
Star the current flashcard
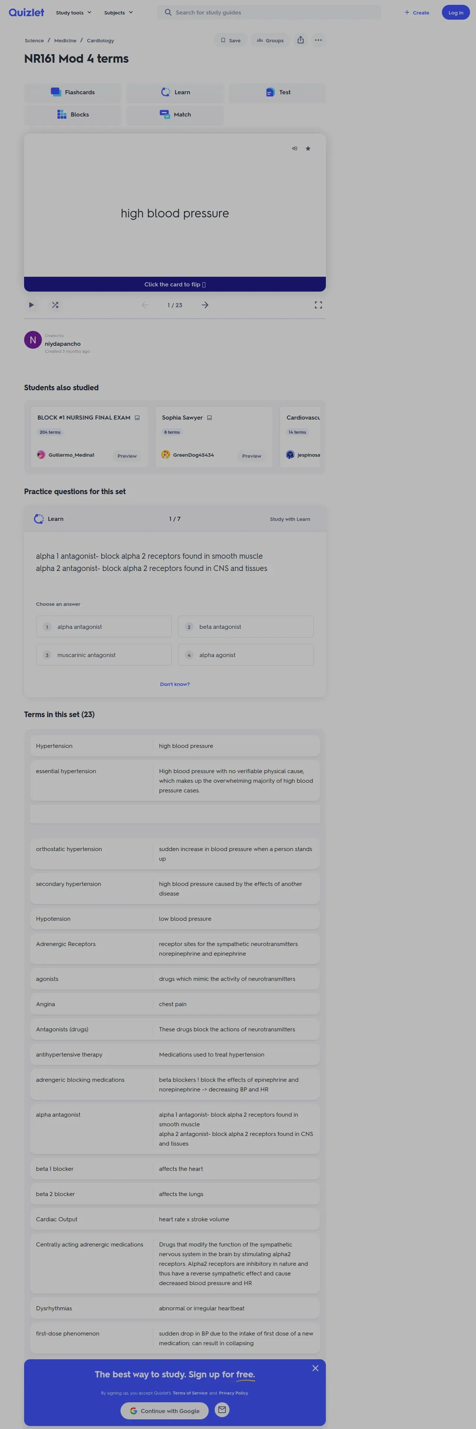tap(308, 149)
